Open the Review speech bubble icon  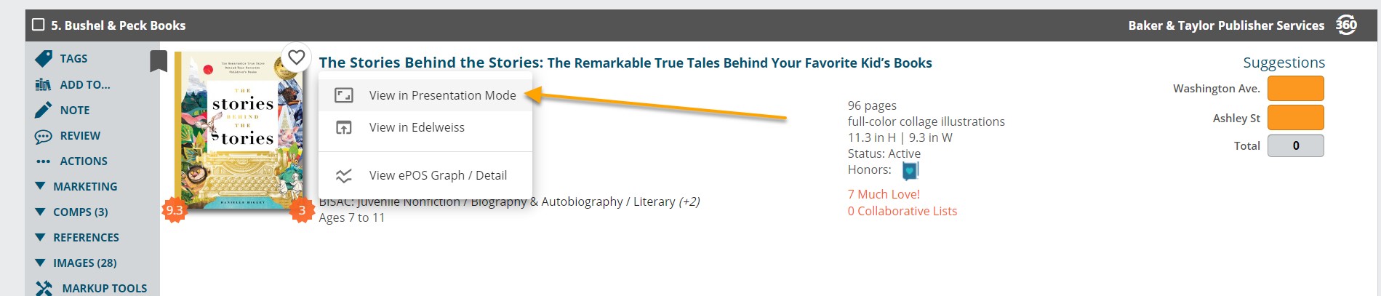point(43,136)
